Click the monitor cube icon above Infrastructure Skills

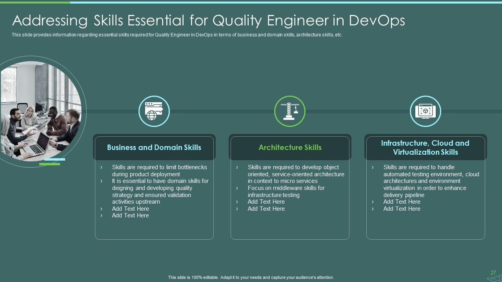(x=426, y=111)
